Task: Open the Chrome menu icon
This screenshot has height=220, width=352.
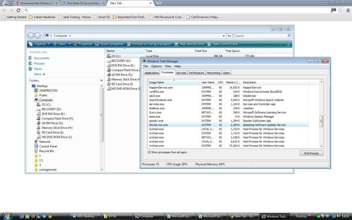Action: pyautogui.click(x=348, y=10)
